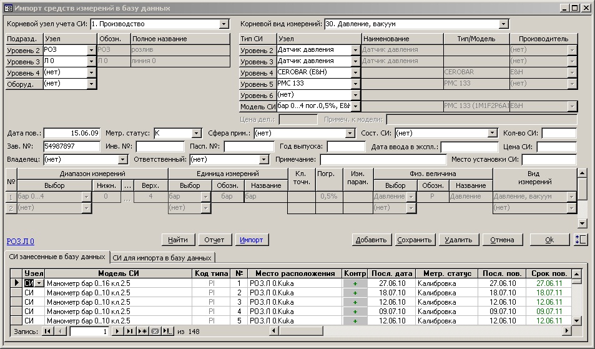Screen dimensions: 595x349
Task: Click the form icon in the title bar
Action: pos(8,8)
